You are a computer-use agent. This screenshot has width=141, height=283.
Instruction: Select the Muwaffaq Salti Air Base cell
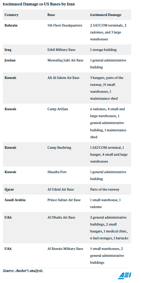tap(65, 60)
